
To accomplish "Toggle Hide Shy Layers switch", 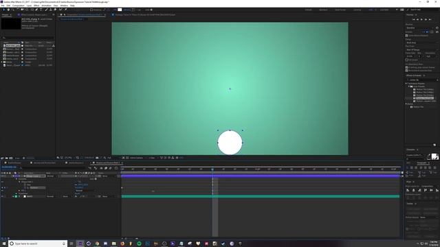I will [101, 168].
